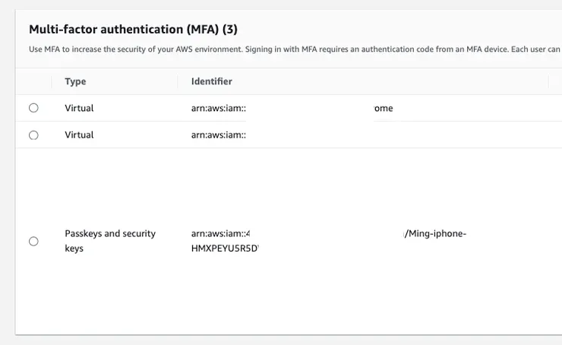This screenshot has height=345, width=562.
Task: Sort by the Type column header
Action: (75, 81)
